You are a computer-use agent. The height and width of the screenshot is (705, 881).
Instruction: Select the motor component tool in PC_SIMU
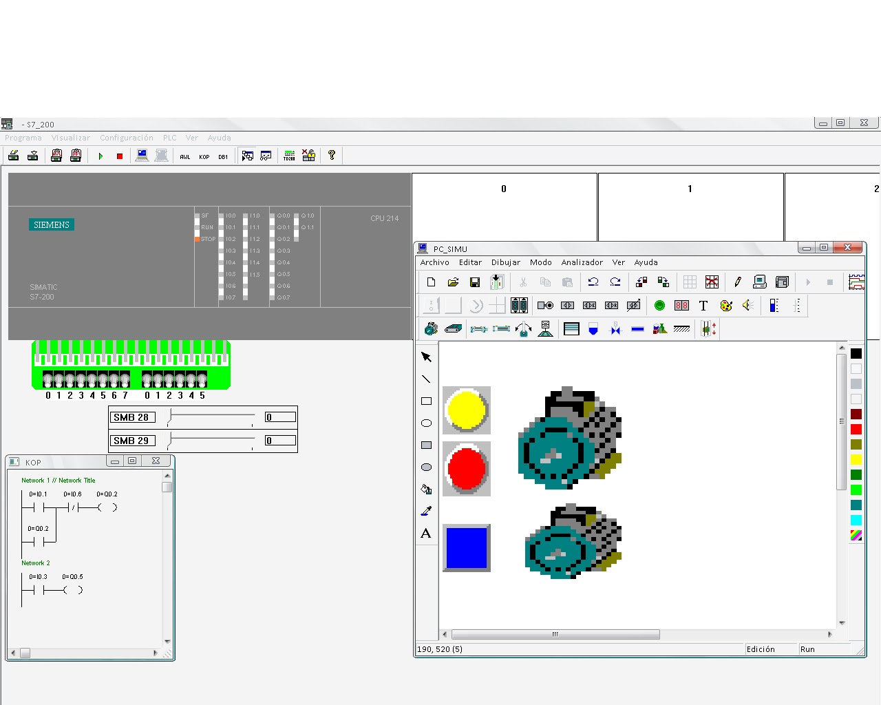431,328
